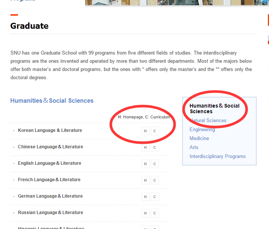Click the Humanities & Social Sciences blue heading
This screenshot has width=269, height=229.
click(52, 100)
